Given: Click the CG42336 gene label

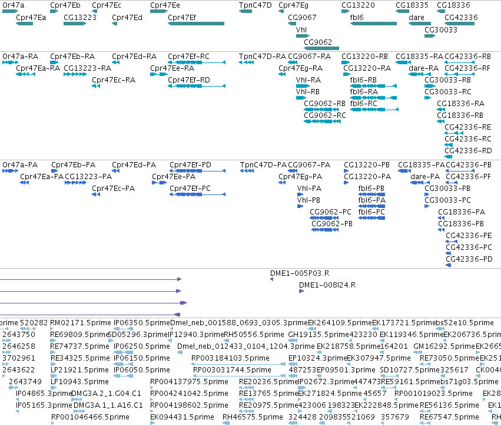Looking at the screenshot, I should (461, 18).
